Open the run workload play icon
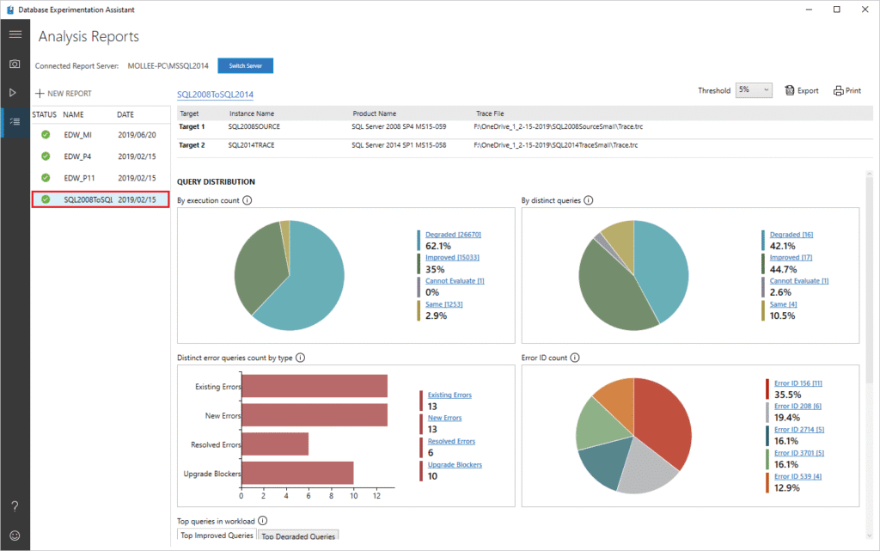Viewport: 880px width, 551px height. 15,93
